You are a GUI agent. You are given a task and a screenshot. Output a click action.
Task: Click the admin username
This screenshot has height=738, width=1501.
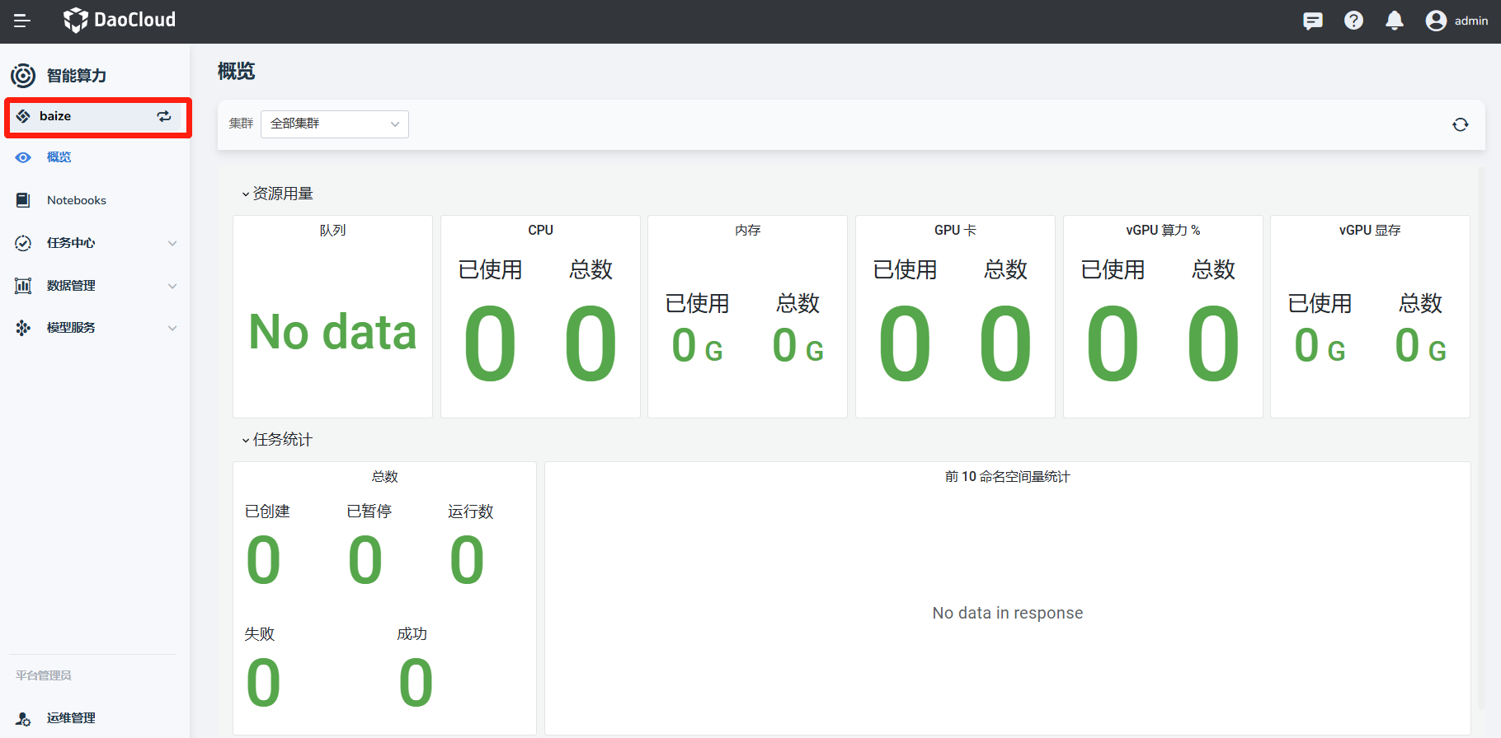coord(1471,21)
